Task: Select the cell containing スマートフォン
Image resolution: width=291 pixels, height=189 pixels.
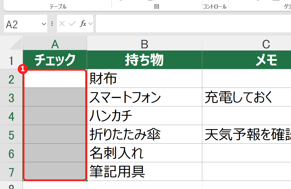Action: pos(144,97)
